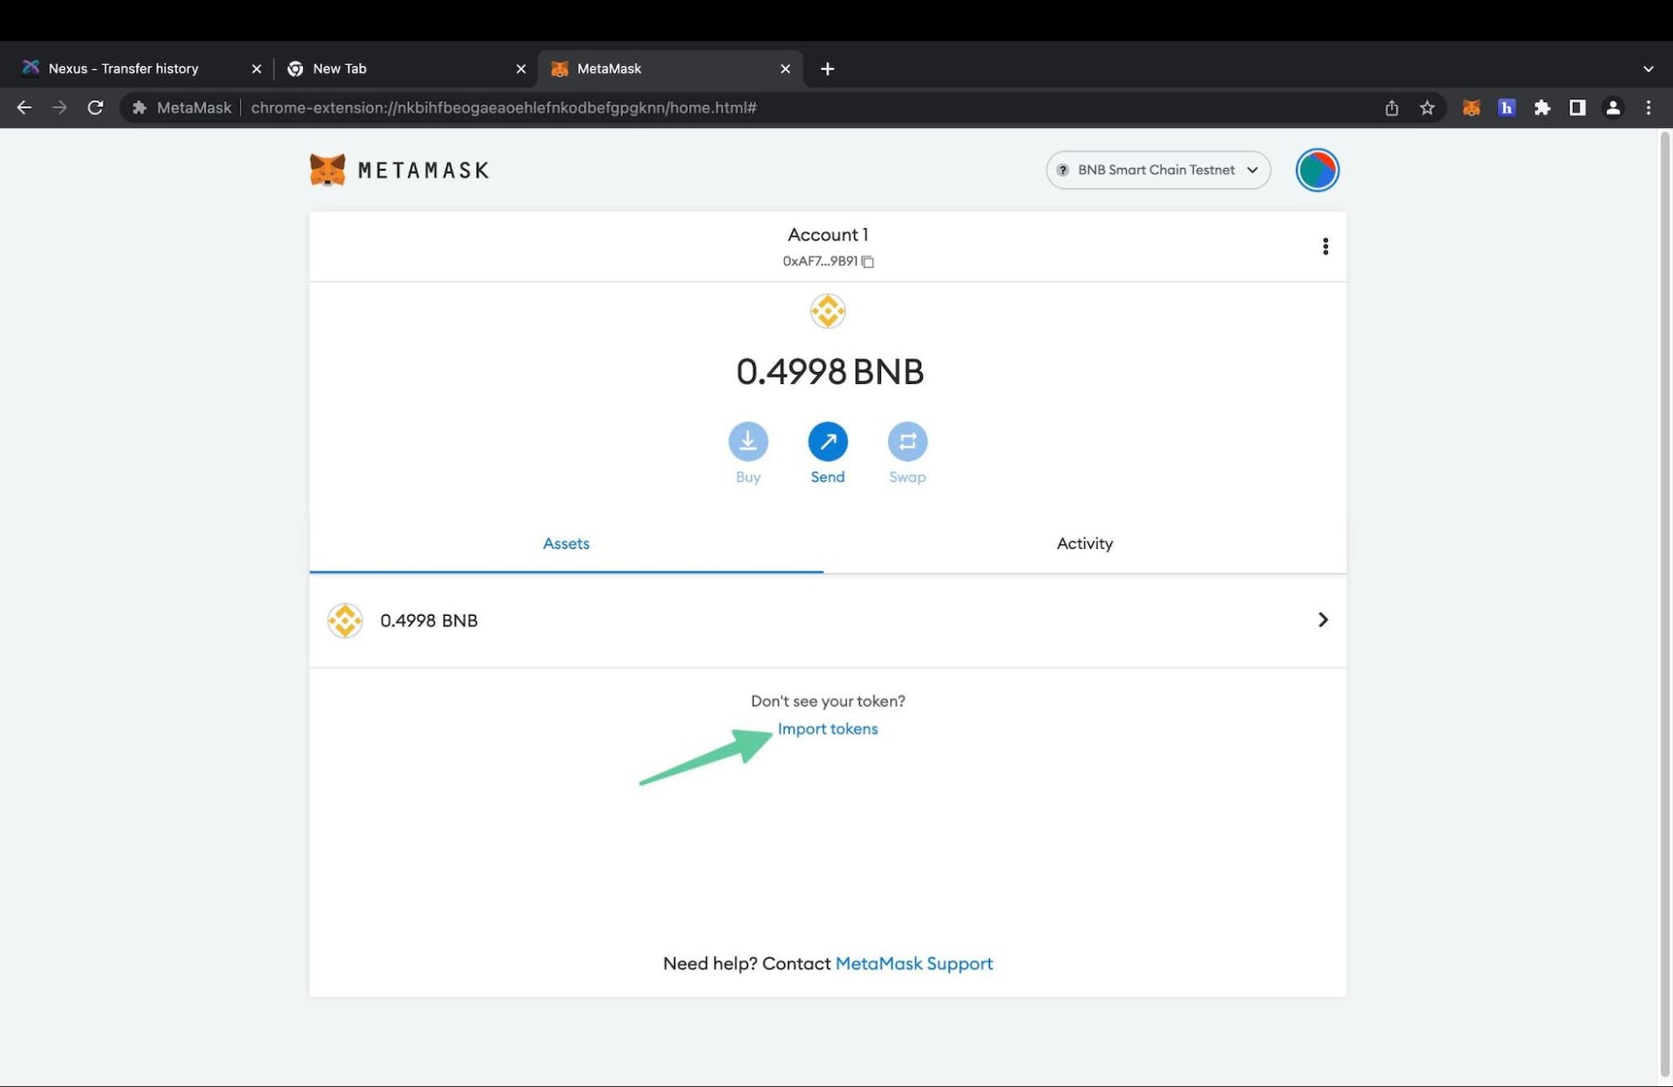Expand the BNB asset row chevron
This screenshot has width=1673, height=1087.
[x=1322, y=619]
